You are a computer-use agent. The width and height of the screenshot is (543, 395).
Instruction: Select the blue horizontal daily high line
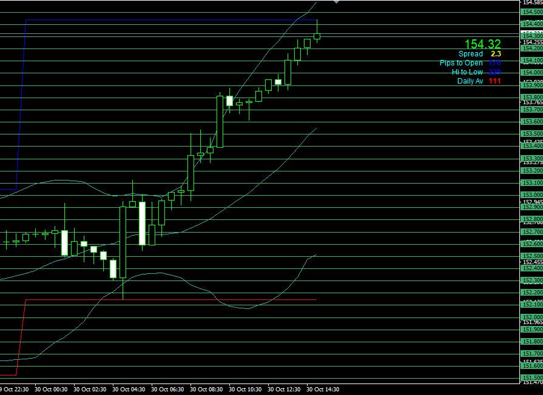170,20
